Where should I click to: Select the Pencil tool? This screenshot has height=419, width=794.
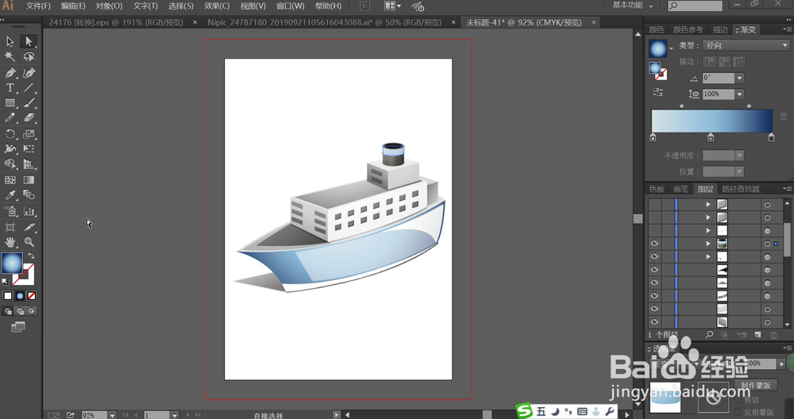tap(10, 118)
